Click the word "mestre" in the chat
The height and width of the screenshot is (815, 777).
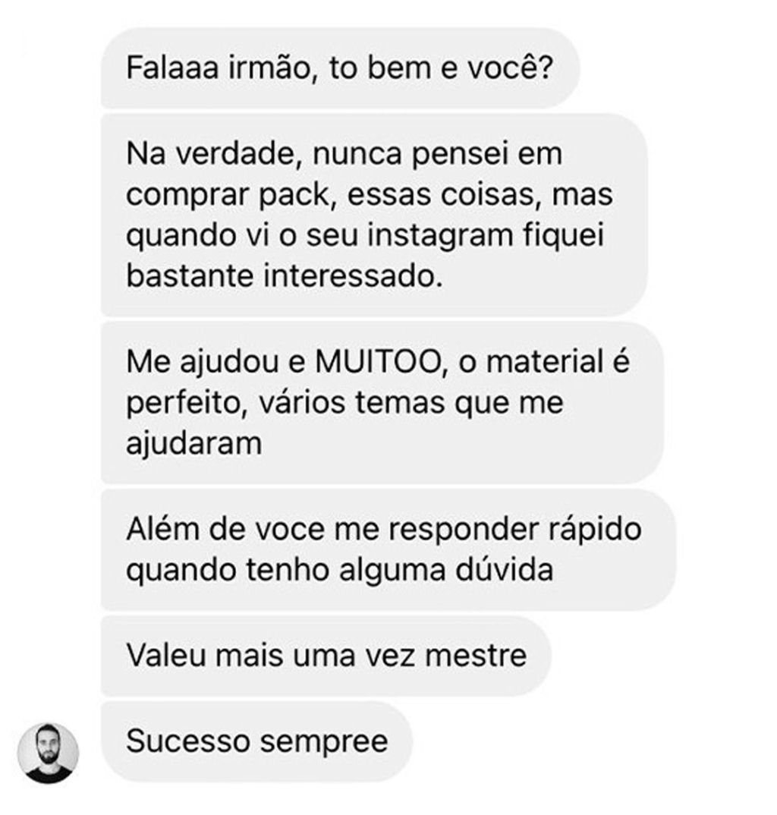point(476,656)
